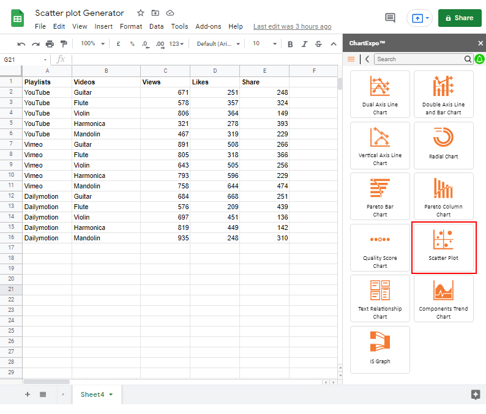Open the Google Sheets home icon
Screen dimensions: 486x414
click(17, 18)
